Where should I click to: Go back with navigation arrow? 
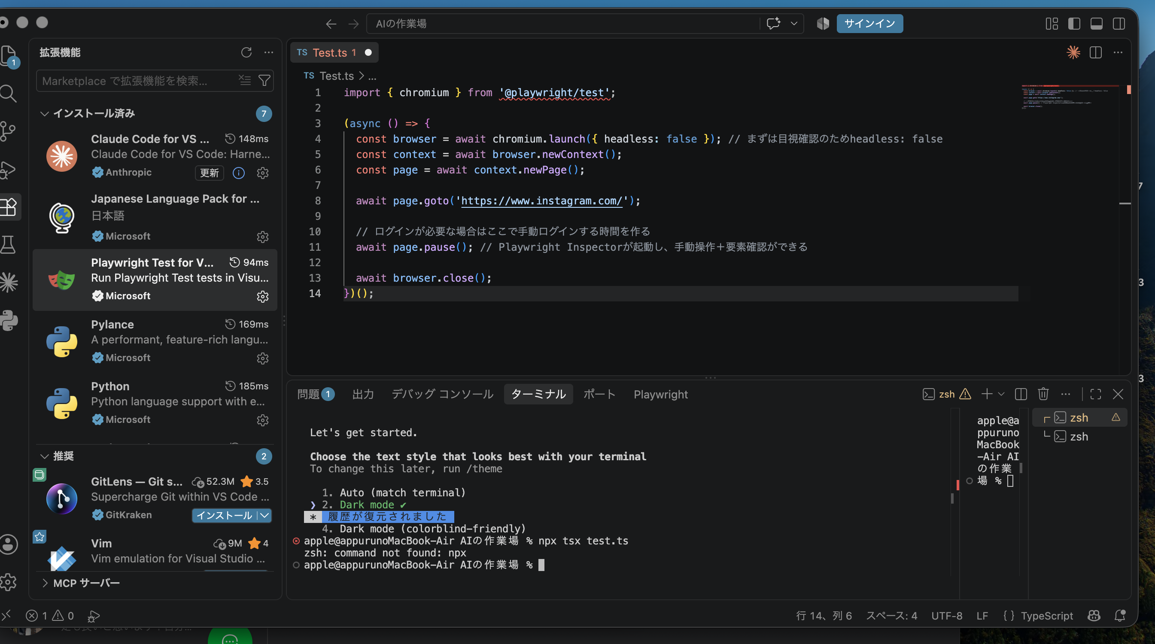pyautogui.click(x=331, y=24)
